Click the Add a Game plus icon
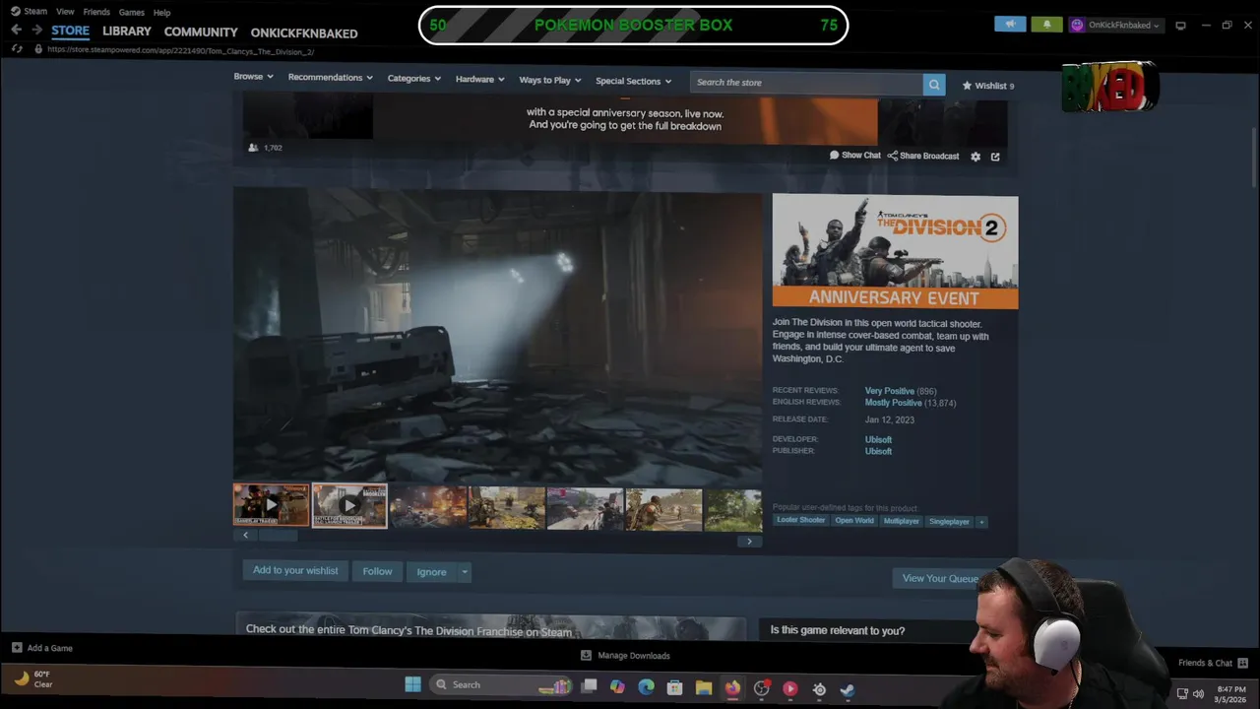The width and height of the screenshot is (1260, 709). pos(17,648)
